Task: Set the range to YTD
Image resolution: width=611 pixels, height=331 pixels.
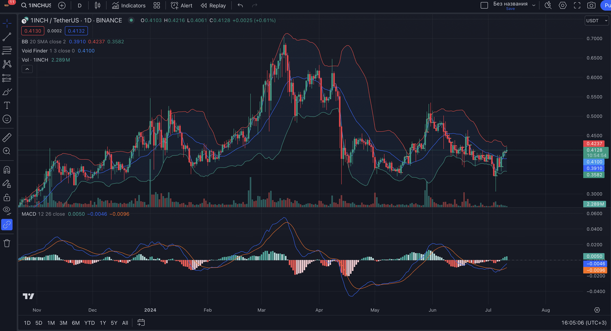Action: click(89, 323)
